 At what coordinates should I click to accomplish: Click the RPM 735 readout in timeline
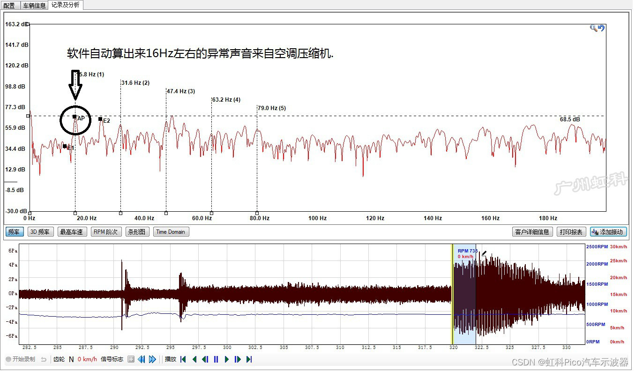(468, 251)
